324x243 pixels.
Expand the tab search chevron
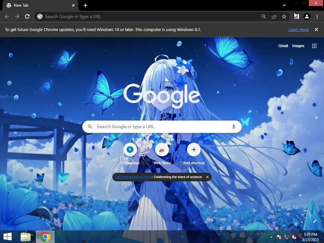click(284, 5)
